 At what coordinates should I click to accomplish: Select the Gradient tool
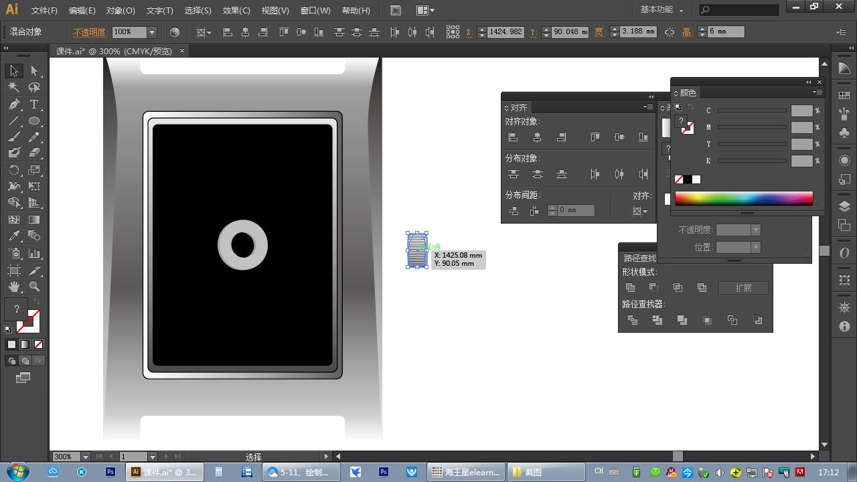point(34,220)
